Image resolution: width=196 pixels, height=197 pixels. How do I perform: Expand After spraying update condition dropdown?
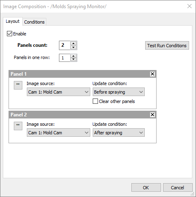click(x=119, y=133)
